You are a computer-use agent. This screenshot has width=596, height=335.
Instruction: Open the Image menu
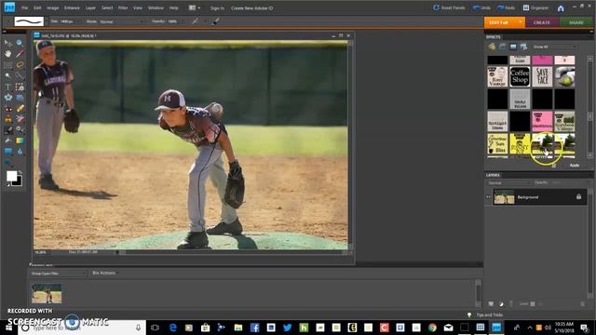pos(52,8)
